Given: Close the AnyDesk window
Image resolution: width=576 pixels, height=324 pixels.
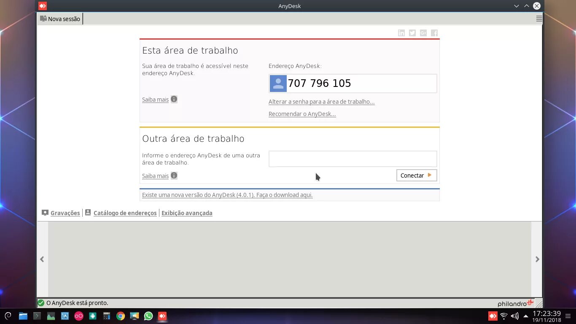Looking at the screenshot, I should point(537,6).
